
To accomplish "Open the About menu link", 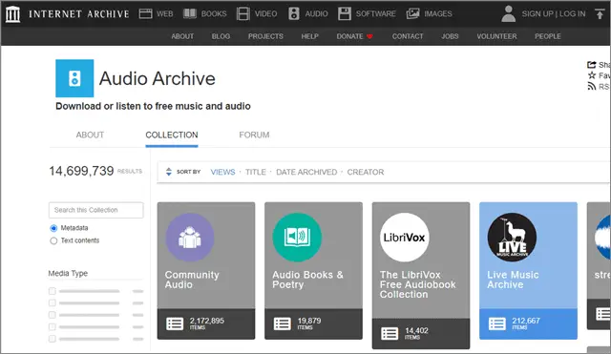I will [182, 36].
